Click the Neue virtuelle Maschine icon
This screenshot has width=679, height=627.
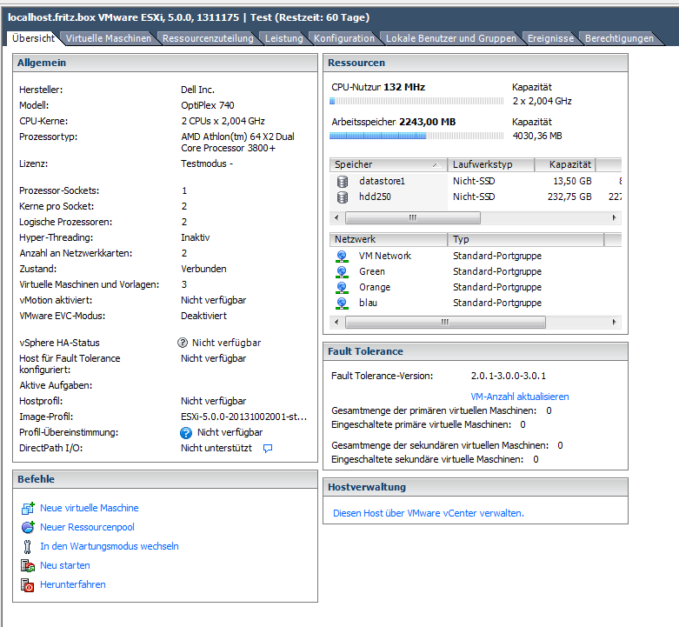click(x=28, y=508)
